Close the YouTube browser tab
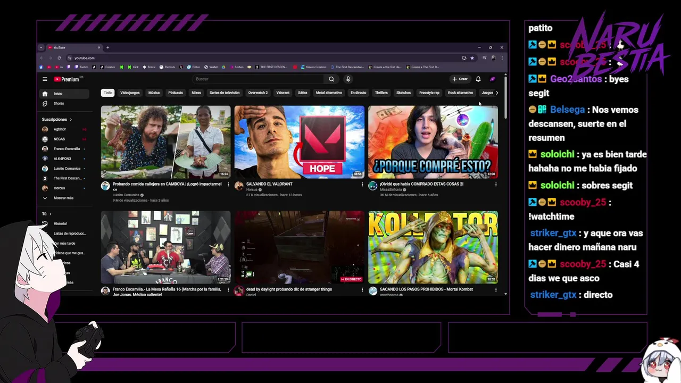 [x=99, y=47]
